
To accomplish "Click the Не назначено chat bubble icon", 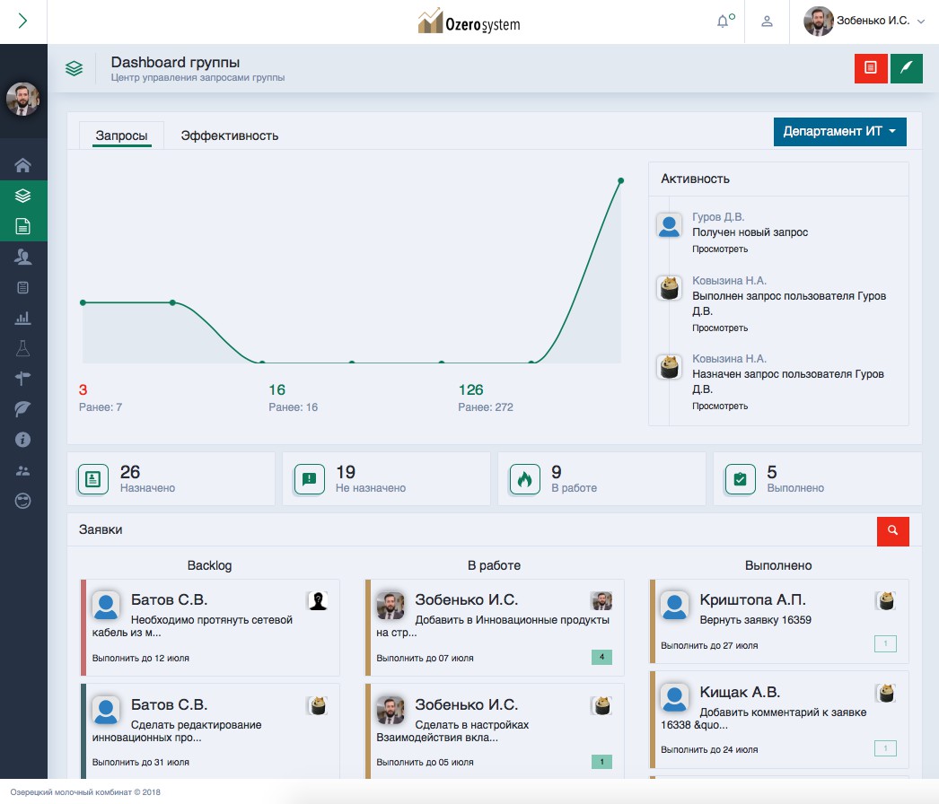I will (x=309, y=479).
